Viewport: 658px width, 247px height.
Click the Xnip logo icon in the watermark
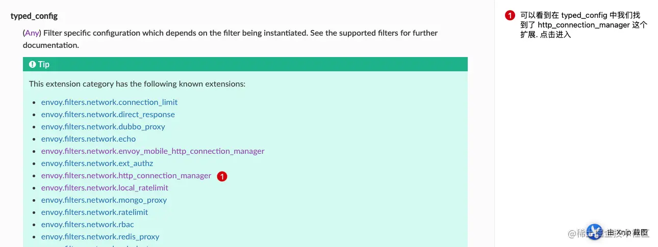[594, 232]
